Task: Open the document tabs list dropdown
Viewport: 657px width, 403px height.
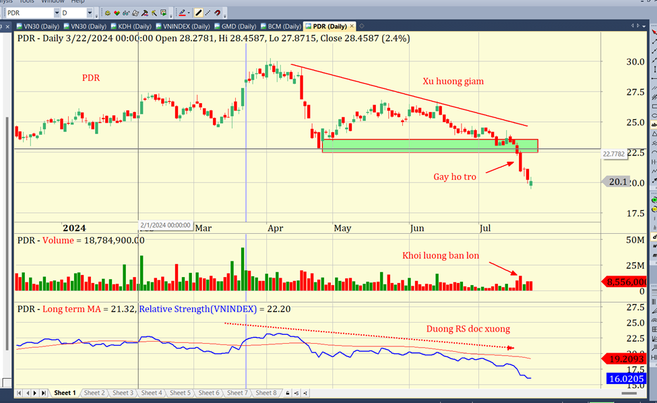Action: [x=646, y=26]
